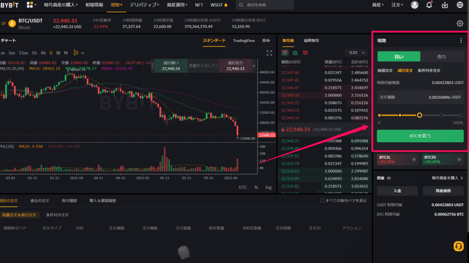
Task: Expand the 現物 spot menu
Action: pyautogui.click(x=116, y=5)
